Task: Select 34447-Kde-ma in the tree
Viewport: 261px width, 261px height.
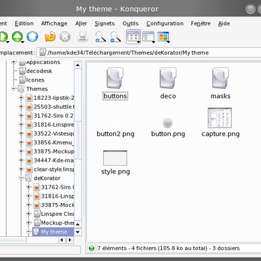Action: coord(54,161)
